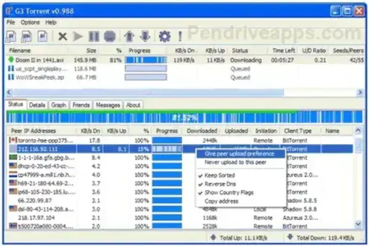Screen dimensions: 369x246
Task: Click the open torrent document icon with plus badge
Action: (11, 36)
